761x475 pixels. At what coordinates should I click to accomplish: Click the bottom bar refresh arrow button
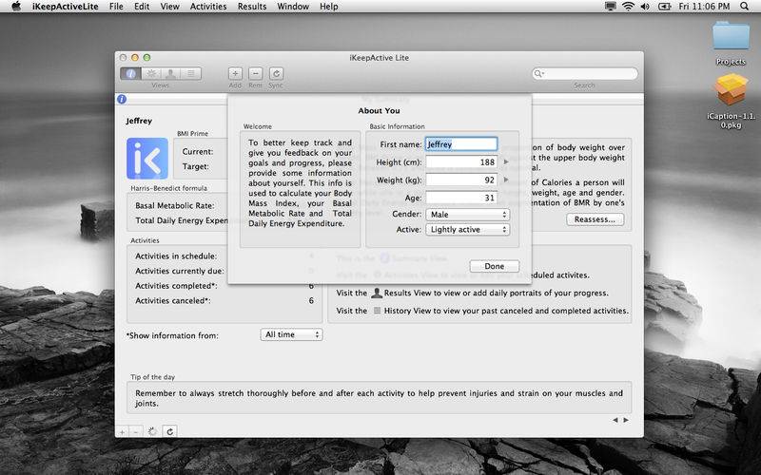point(170,431)
